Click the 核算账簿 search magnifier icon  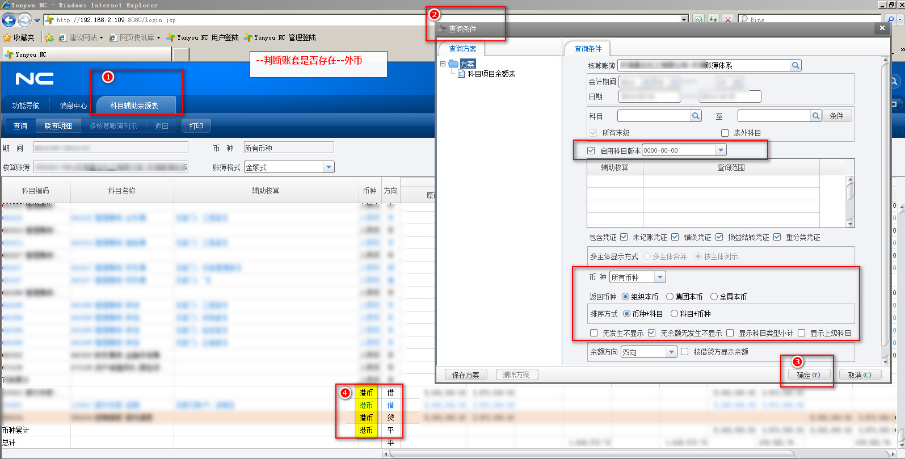tap(795, 65)
